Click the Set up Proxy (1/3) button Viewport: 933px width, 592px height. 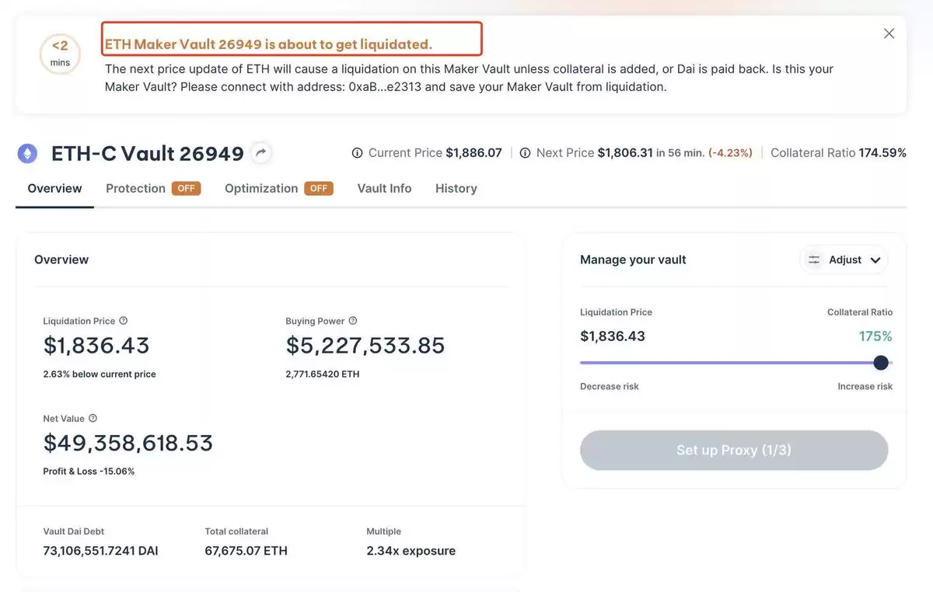coord(734,451)
